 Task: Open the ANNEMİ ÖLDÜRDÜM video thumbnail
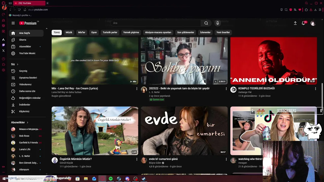click(274, 61)
